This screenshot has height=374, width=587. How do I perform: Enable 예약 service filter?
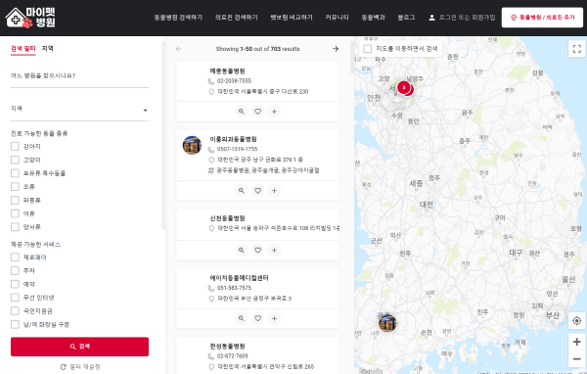tap(15, 284)
